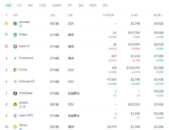The height and width of the screenshot is (130, 169).
Task: Open the pancake project link
Action: point(24,22)
